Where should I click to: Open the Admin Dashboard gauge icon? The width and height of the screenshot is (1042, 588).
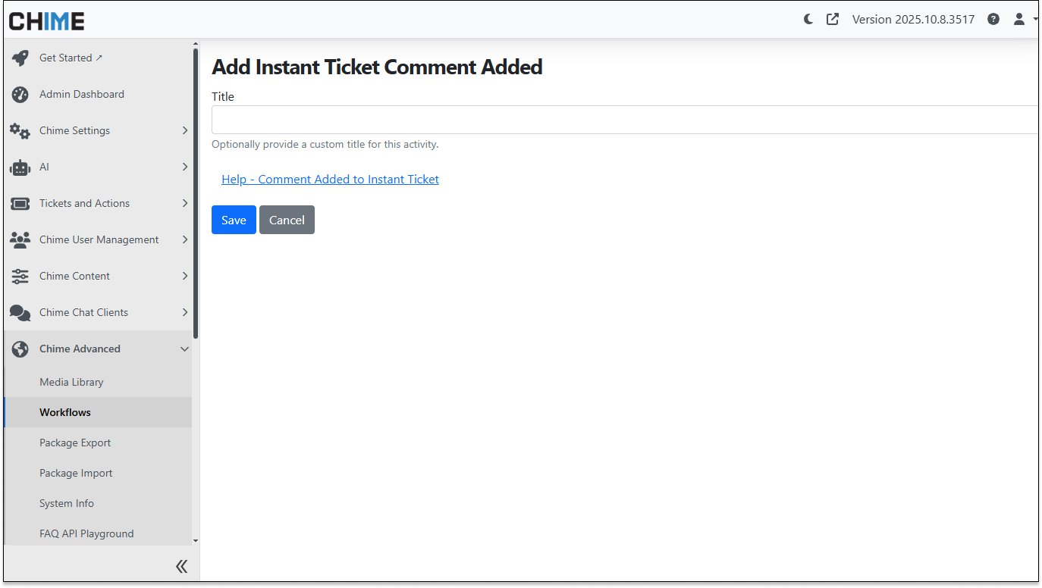[20, 95]
